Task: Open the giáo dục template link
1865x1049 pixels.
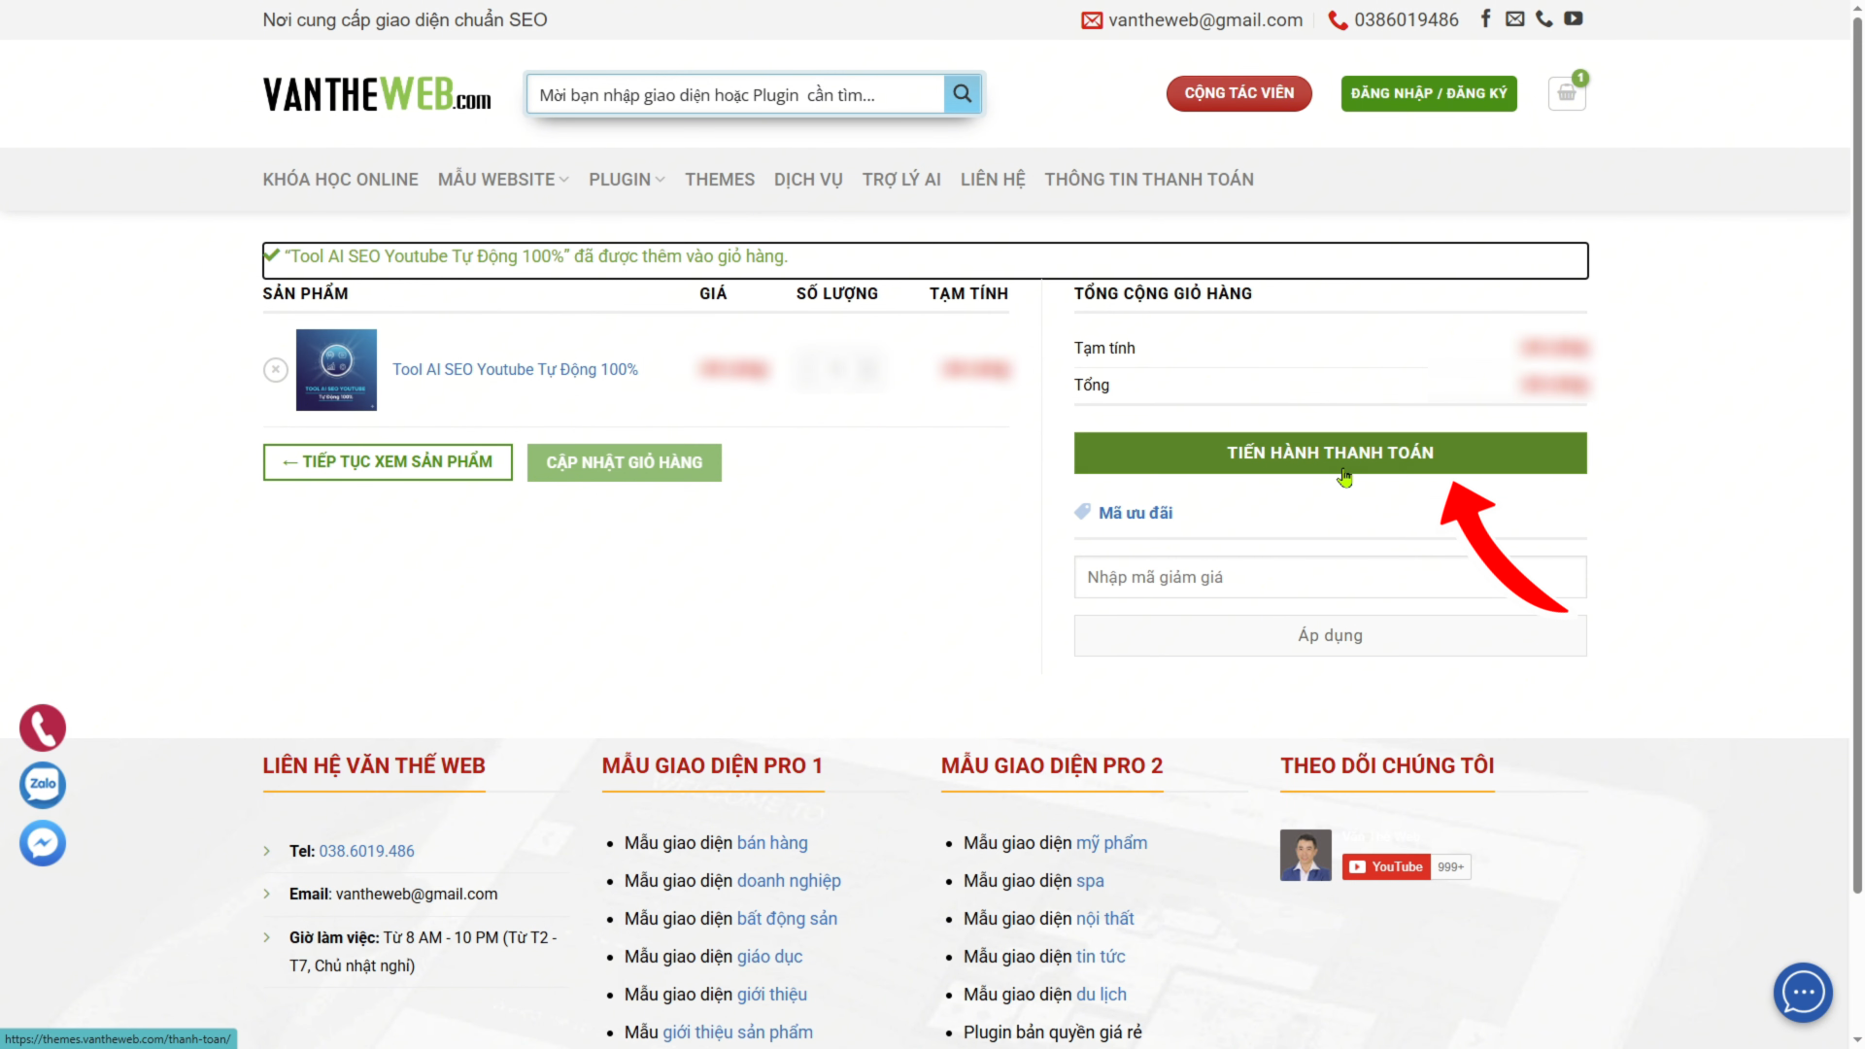Action: tap(769, 957)
